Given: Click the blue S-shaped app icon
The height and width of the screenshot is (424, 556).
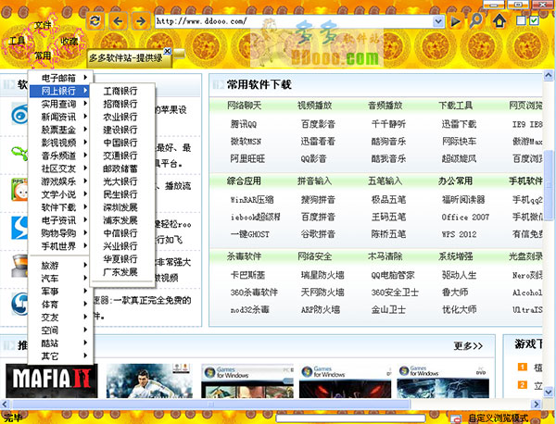Looking at the screenshot, I should [19, 228].
